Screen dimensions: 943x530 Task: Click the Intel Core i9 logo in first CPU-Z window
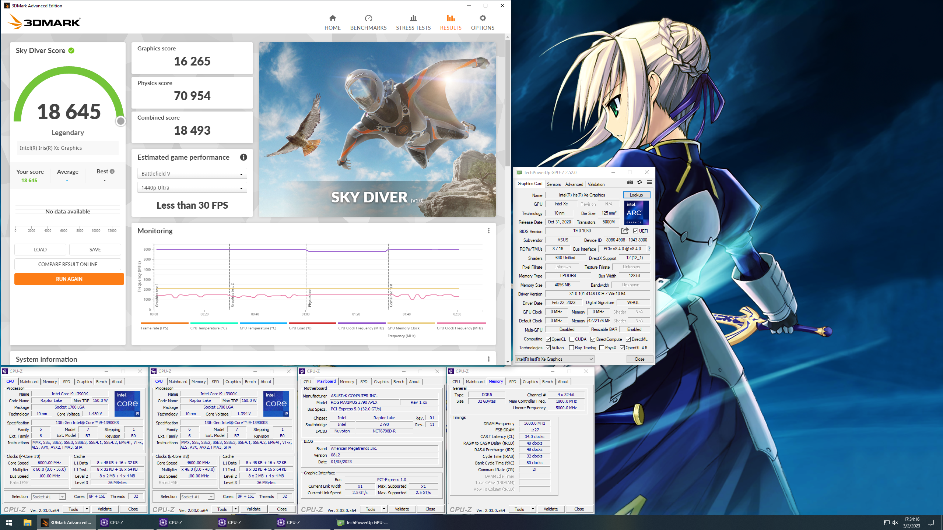127,403
